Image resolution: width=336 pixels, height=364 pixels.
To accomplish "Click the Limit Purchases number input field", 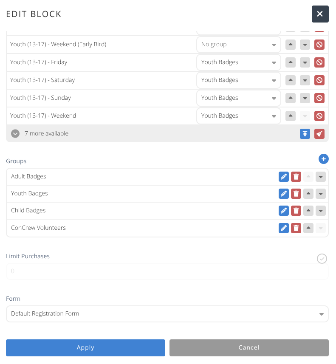I will 167,271.
